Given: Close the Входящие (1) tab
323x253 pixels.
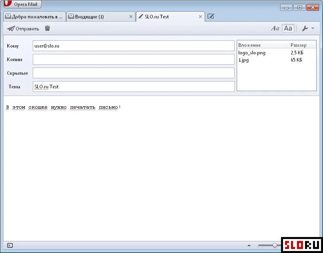Looking at the screenshot, I should 131,17.
